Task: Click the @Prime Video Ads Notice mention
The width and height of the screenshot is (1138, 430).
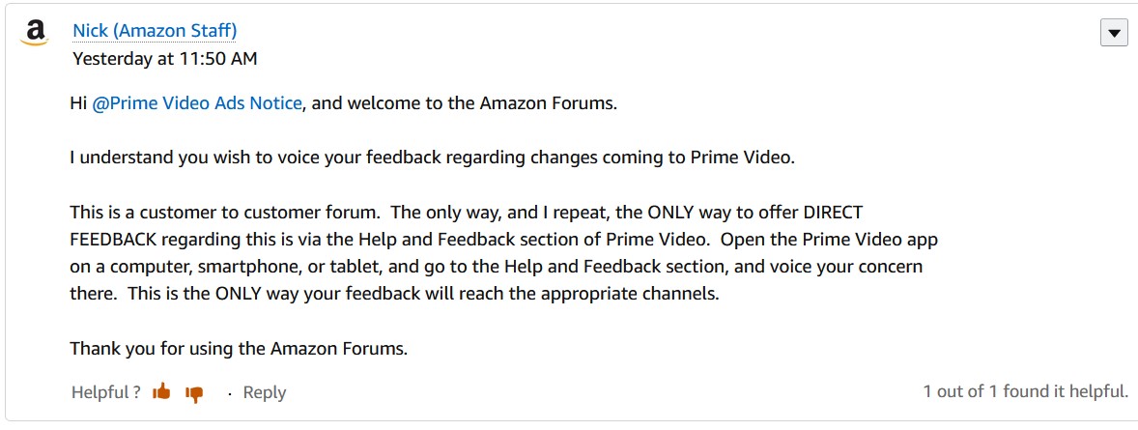Action: pyautogui.click(x=197, y=103)
